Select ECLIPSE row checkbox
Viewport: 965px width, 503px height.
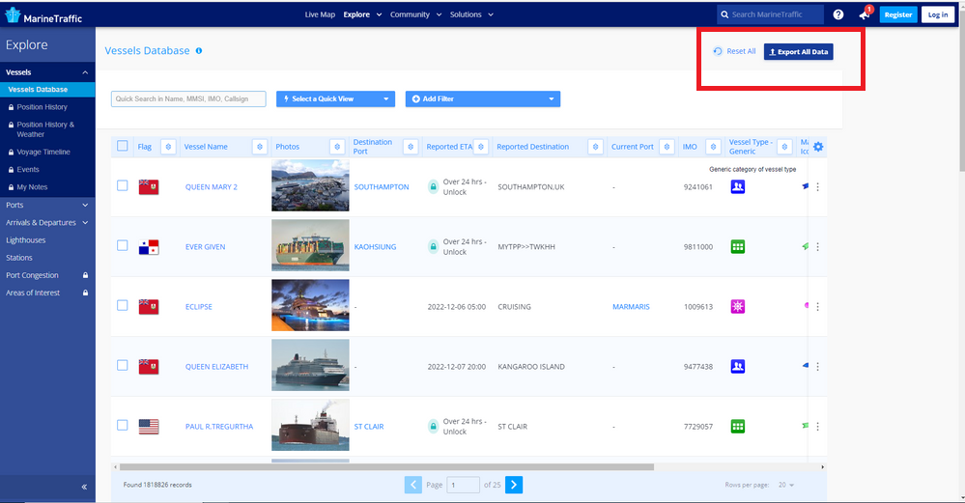[123, 306]
